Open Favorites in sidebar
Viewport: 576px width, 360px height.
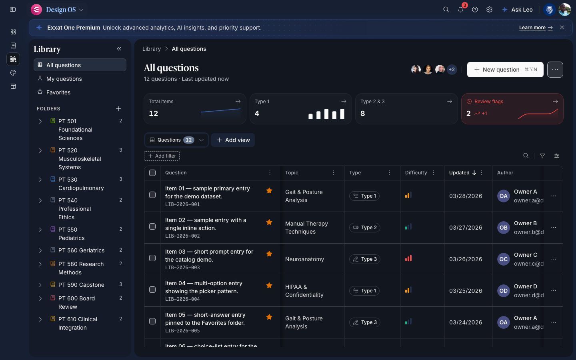80,92
